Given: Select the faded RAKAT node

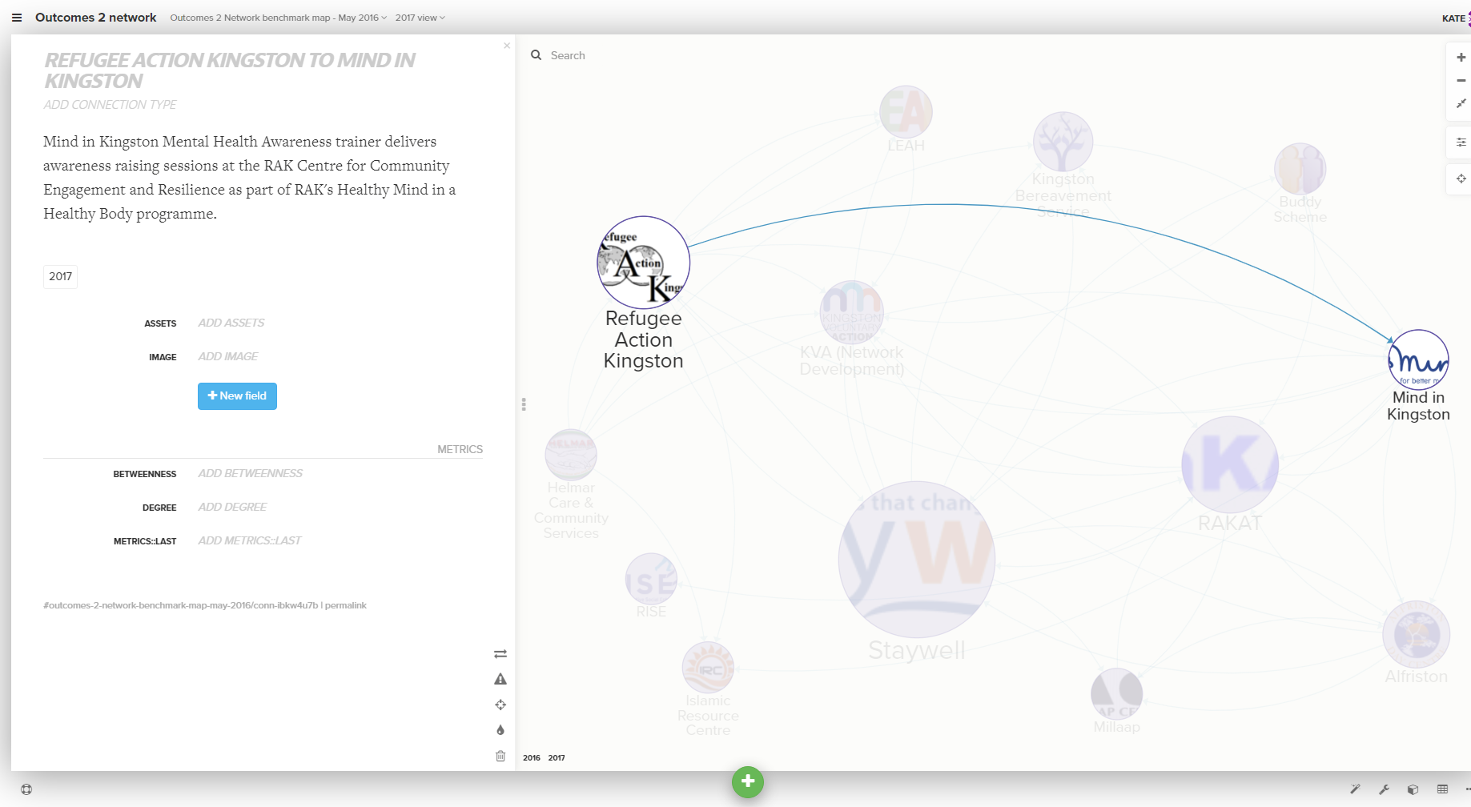Looking at the screenshot, I should point(1230,464).
